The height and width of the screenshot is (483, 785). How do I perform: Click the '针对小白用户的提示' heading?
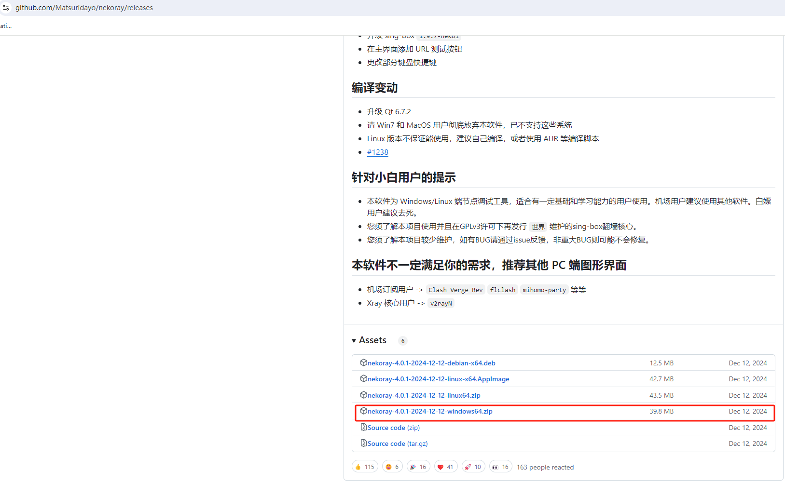404,177
